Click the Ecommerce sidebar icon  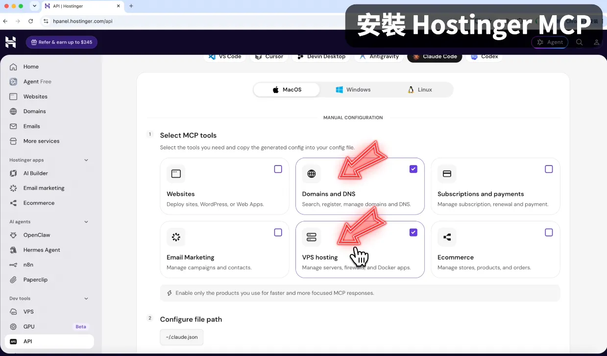coord(13,203)
